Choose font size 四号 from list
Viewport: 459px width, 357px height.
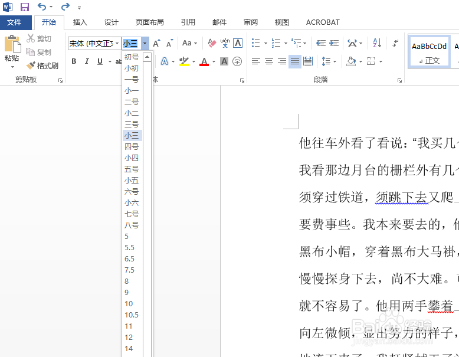pyautogui.click(x=132, y=147)
